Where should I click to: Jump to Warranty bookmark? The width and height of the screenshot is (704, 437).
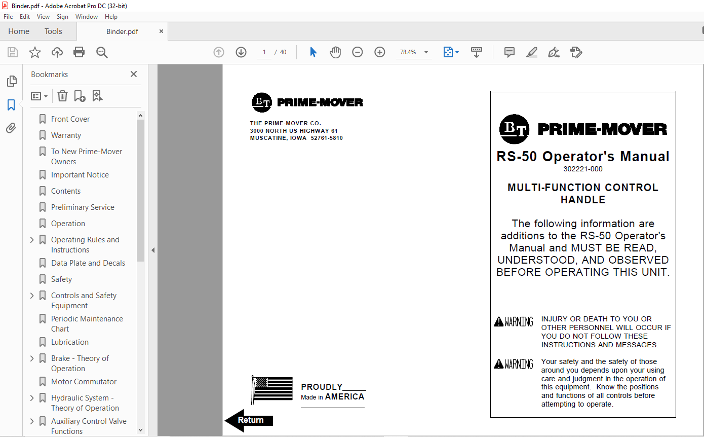click(66, 135)
